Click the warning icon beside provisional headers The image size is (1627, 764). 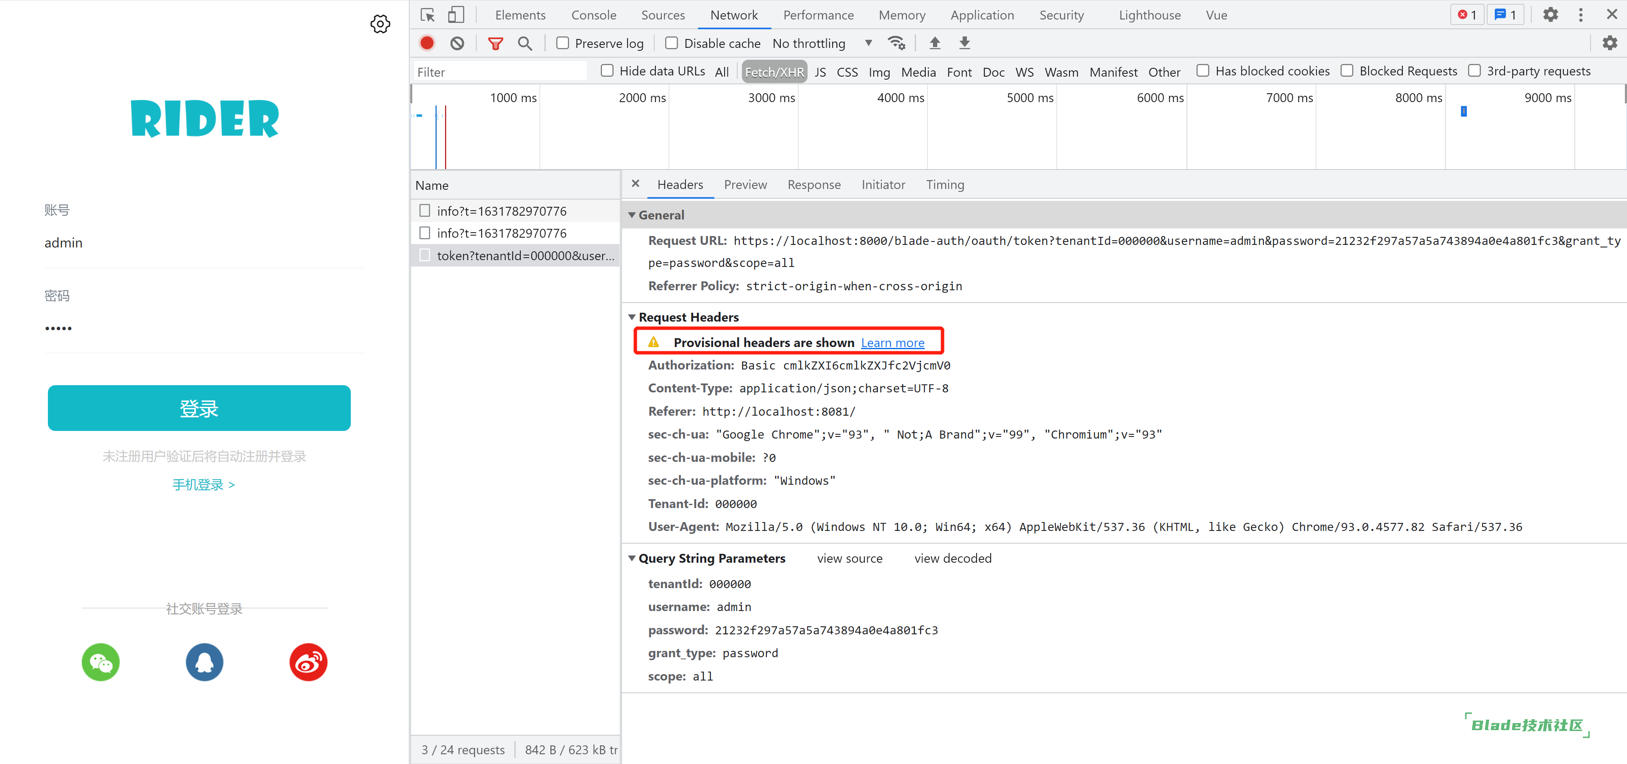tap(654, 342)
